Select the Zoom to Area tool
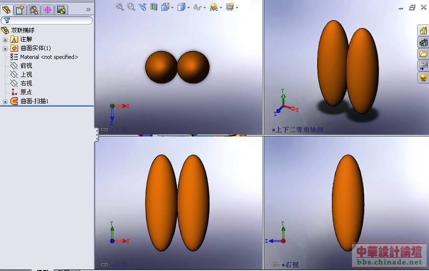429x271 pixels. pyautogui.click(x=131, y=7)
